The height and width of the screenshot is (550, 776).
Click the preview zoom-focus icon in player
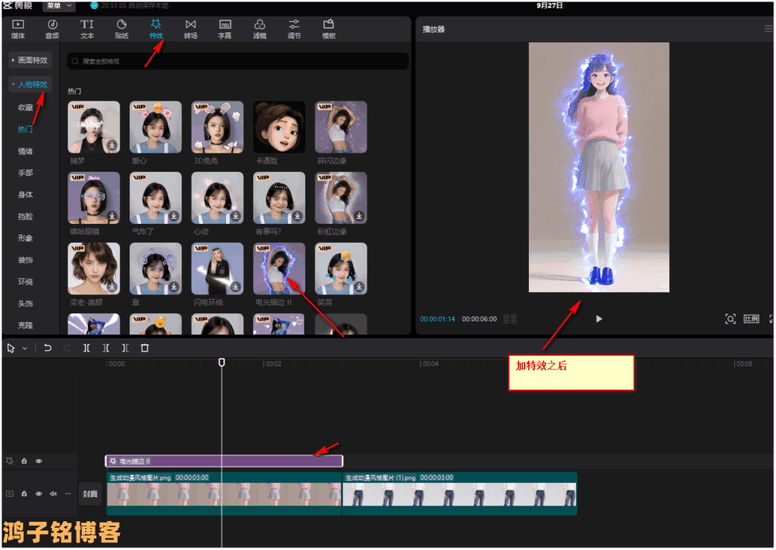(x=731, y=319)
